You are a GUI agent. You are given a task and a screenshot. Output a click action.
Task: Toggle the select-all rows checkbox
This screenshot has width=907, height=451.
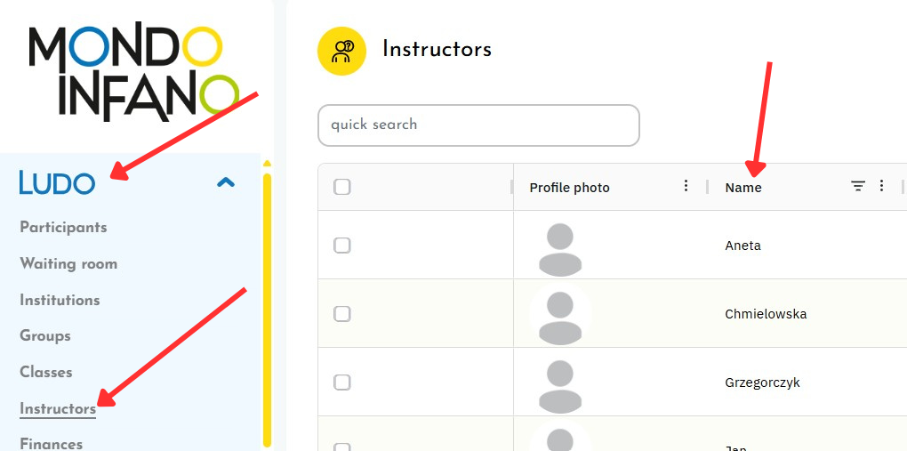[342, 187]
